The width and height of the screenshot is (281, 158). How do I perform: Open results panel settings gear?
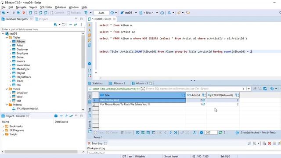click(x=202, y=133)
